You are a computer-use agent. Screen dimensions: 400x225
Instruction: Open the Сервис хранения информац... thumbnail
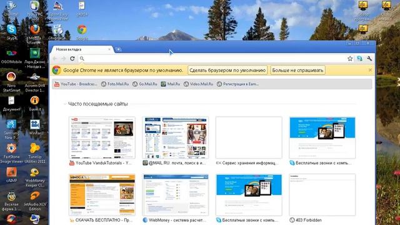tap(249, 137)
